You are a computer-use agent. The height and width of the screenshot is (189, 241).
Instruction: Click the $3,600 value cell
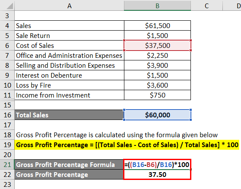(157, 85)
